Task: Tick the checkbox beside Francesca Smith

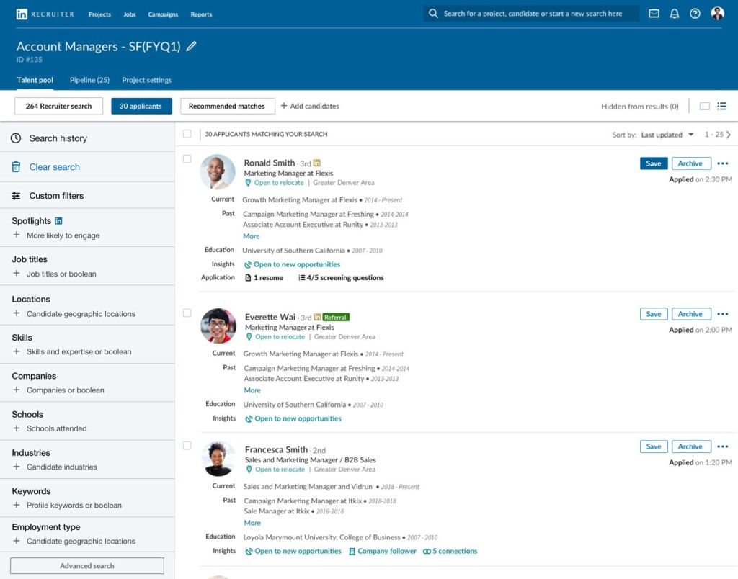Action: point(187,446)
